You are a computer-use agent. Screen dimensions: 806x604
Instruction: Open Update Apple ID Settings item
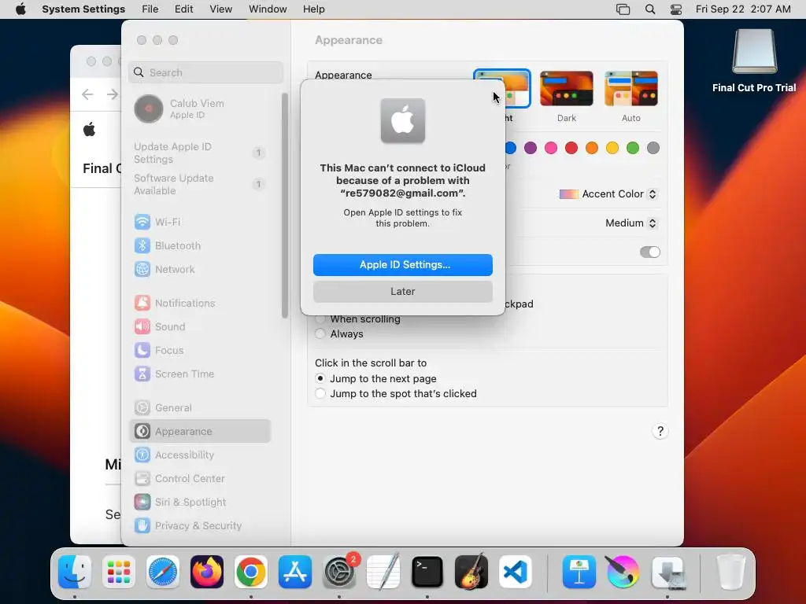coord(200,153)
